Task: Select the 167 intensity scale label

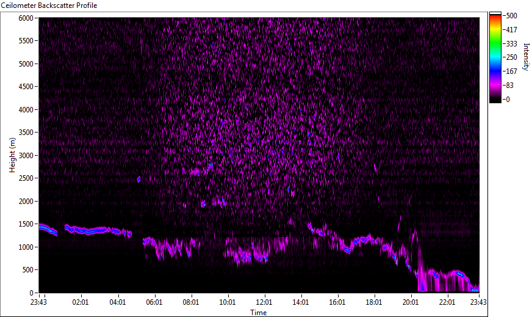Action: [511, 71]
